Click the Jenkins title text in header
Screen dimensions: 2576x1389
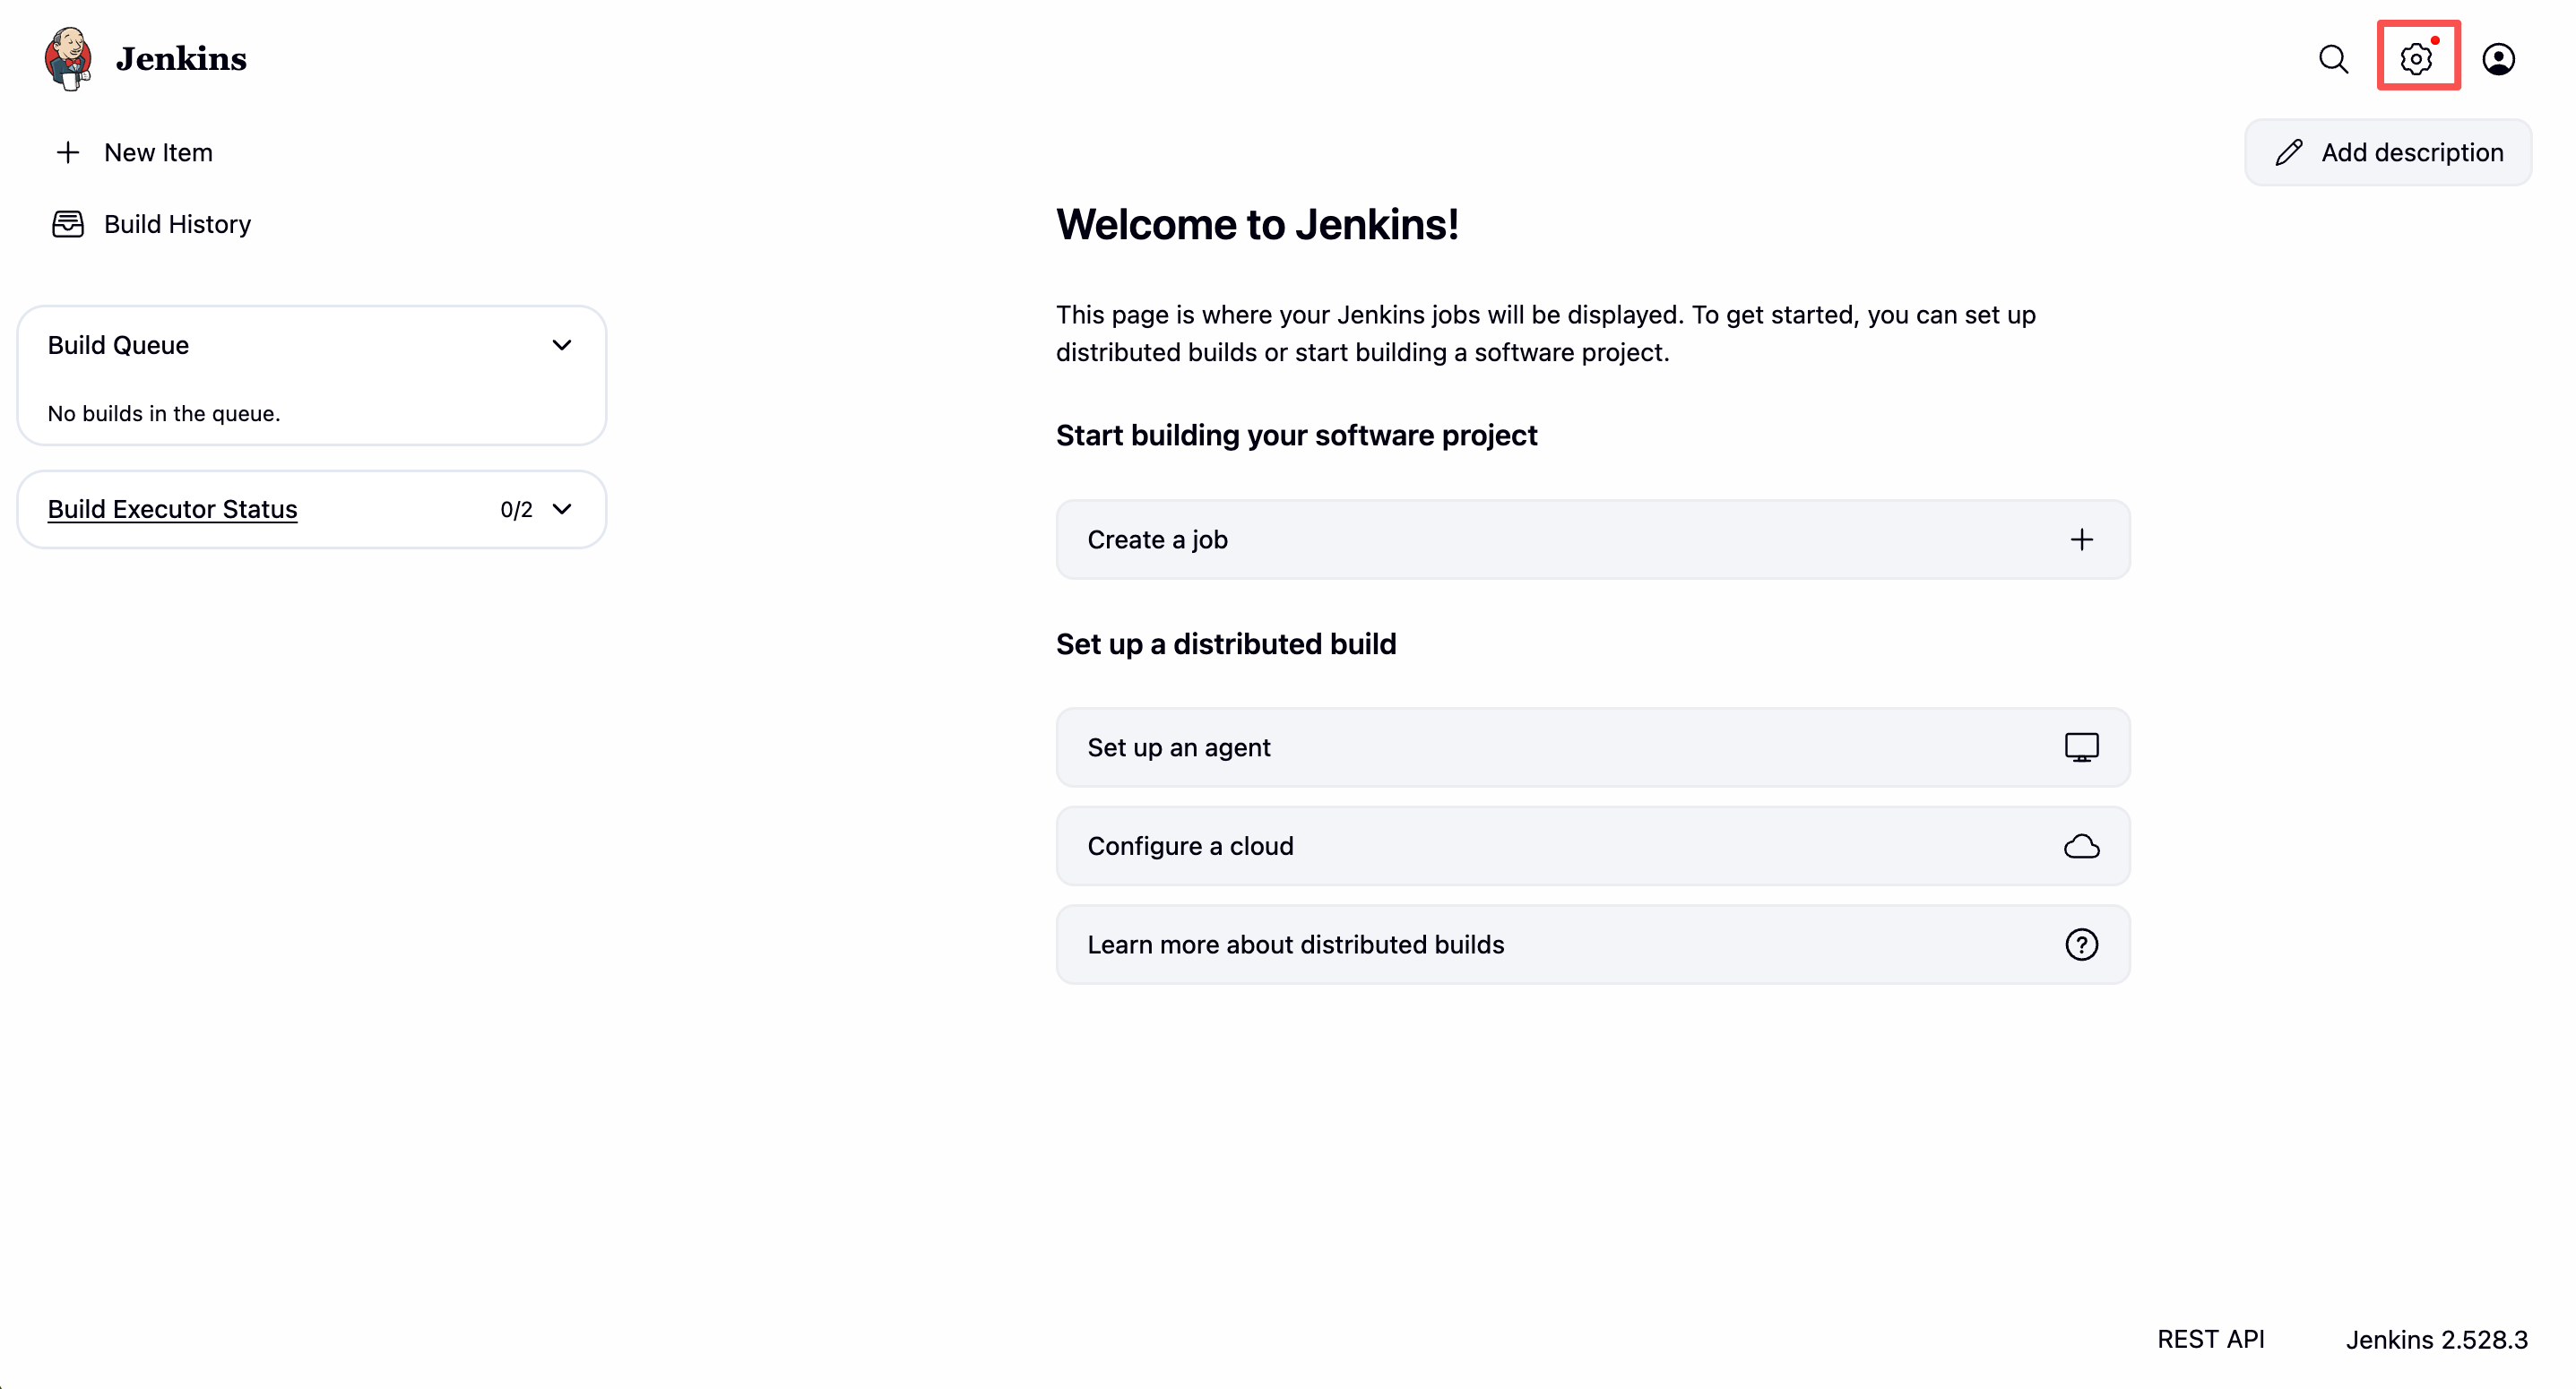tap(181, 59)
